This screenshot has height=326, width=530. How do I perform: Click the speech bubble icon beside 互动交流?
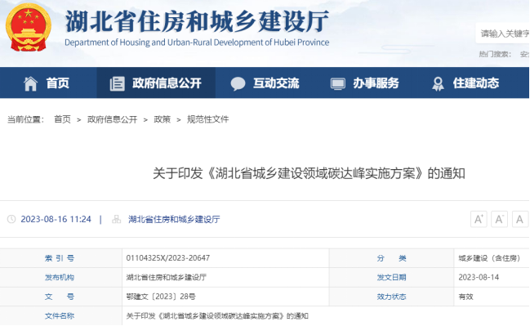coord(238,83)
